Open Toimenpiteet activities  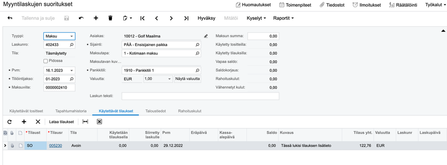pos(295,4)
